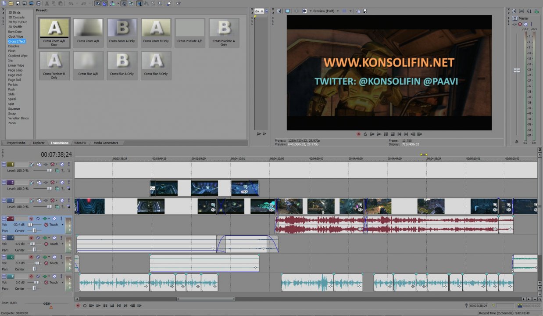Minimize track 1 height icon
This screenshot has width=543, height=316.
(x=4, y=163)
